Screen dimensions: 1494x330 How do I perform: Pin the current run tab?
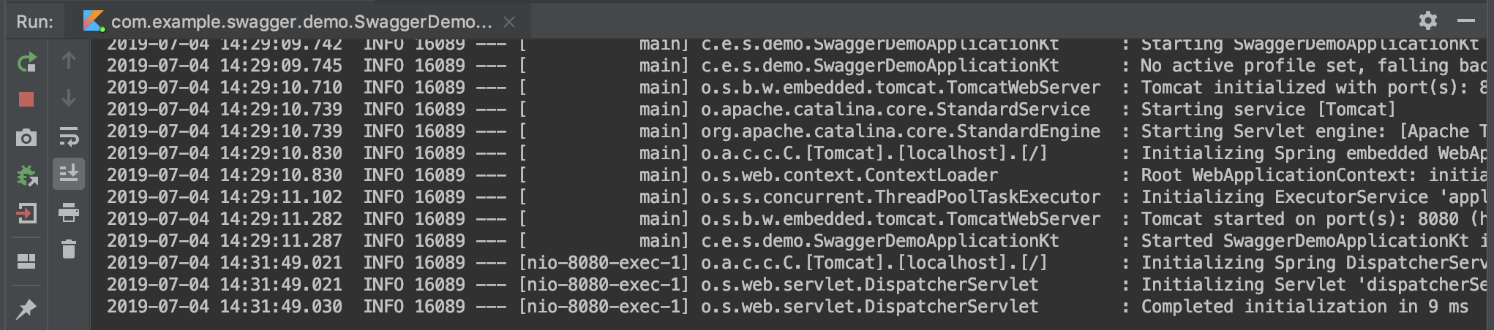click(x=26, y=309)
